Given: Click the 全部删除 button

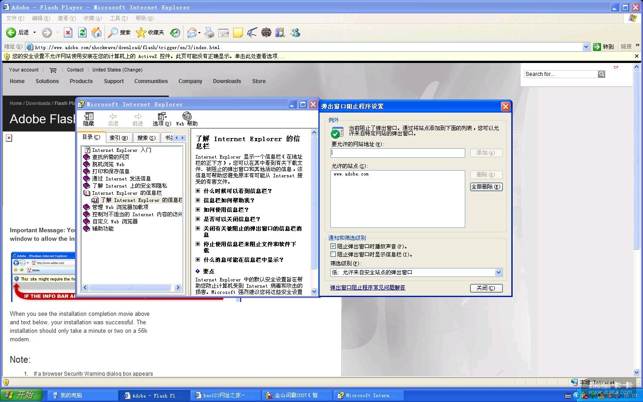Looking at the screenshot, I should point(486,187).
